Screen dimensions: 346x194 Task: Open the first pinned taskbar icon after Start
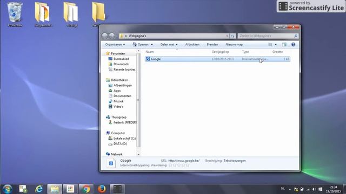(x=23, y=189)
